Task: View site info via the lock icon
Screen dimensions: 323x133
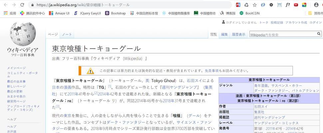Action: pos(32,5)
